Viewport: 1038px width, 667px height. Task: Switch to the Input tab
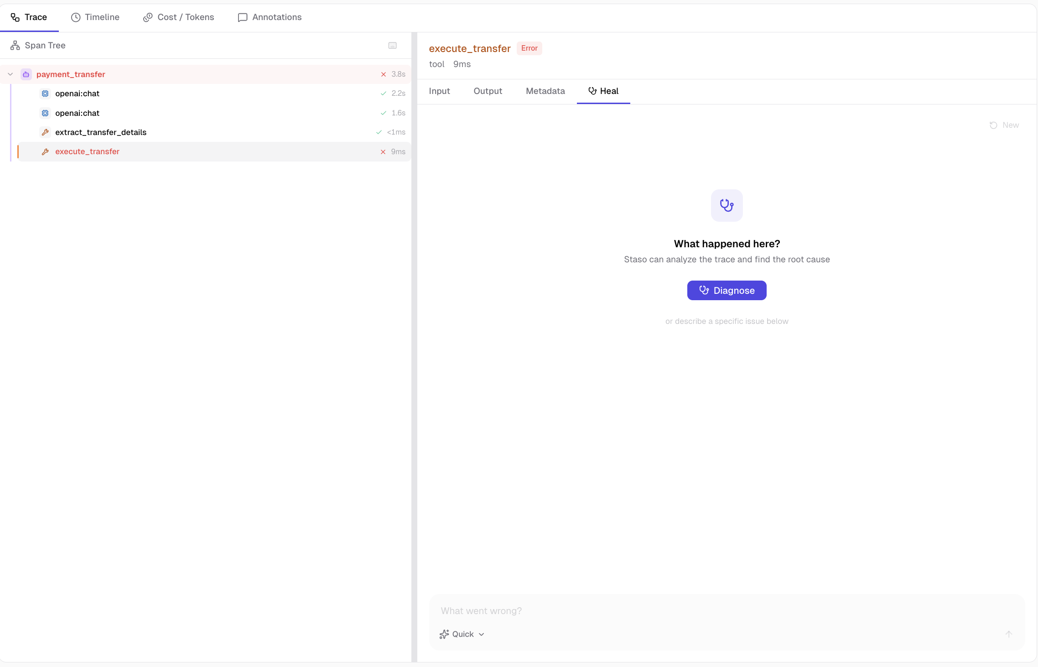pyautogui.click(x=439, y=91)
